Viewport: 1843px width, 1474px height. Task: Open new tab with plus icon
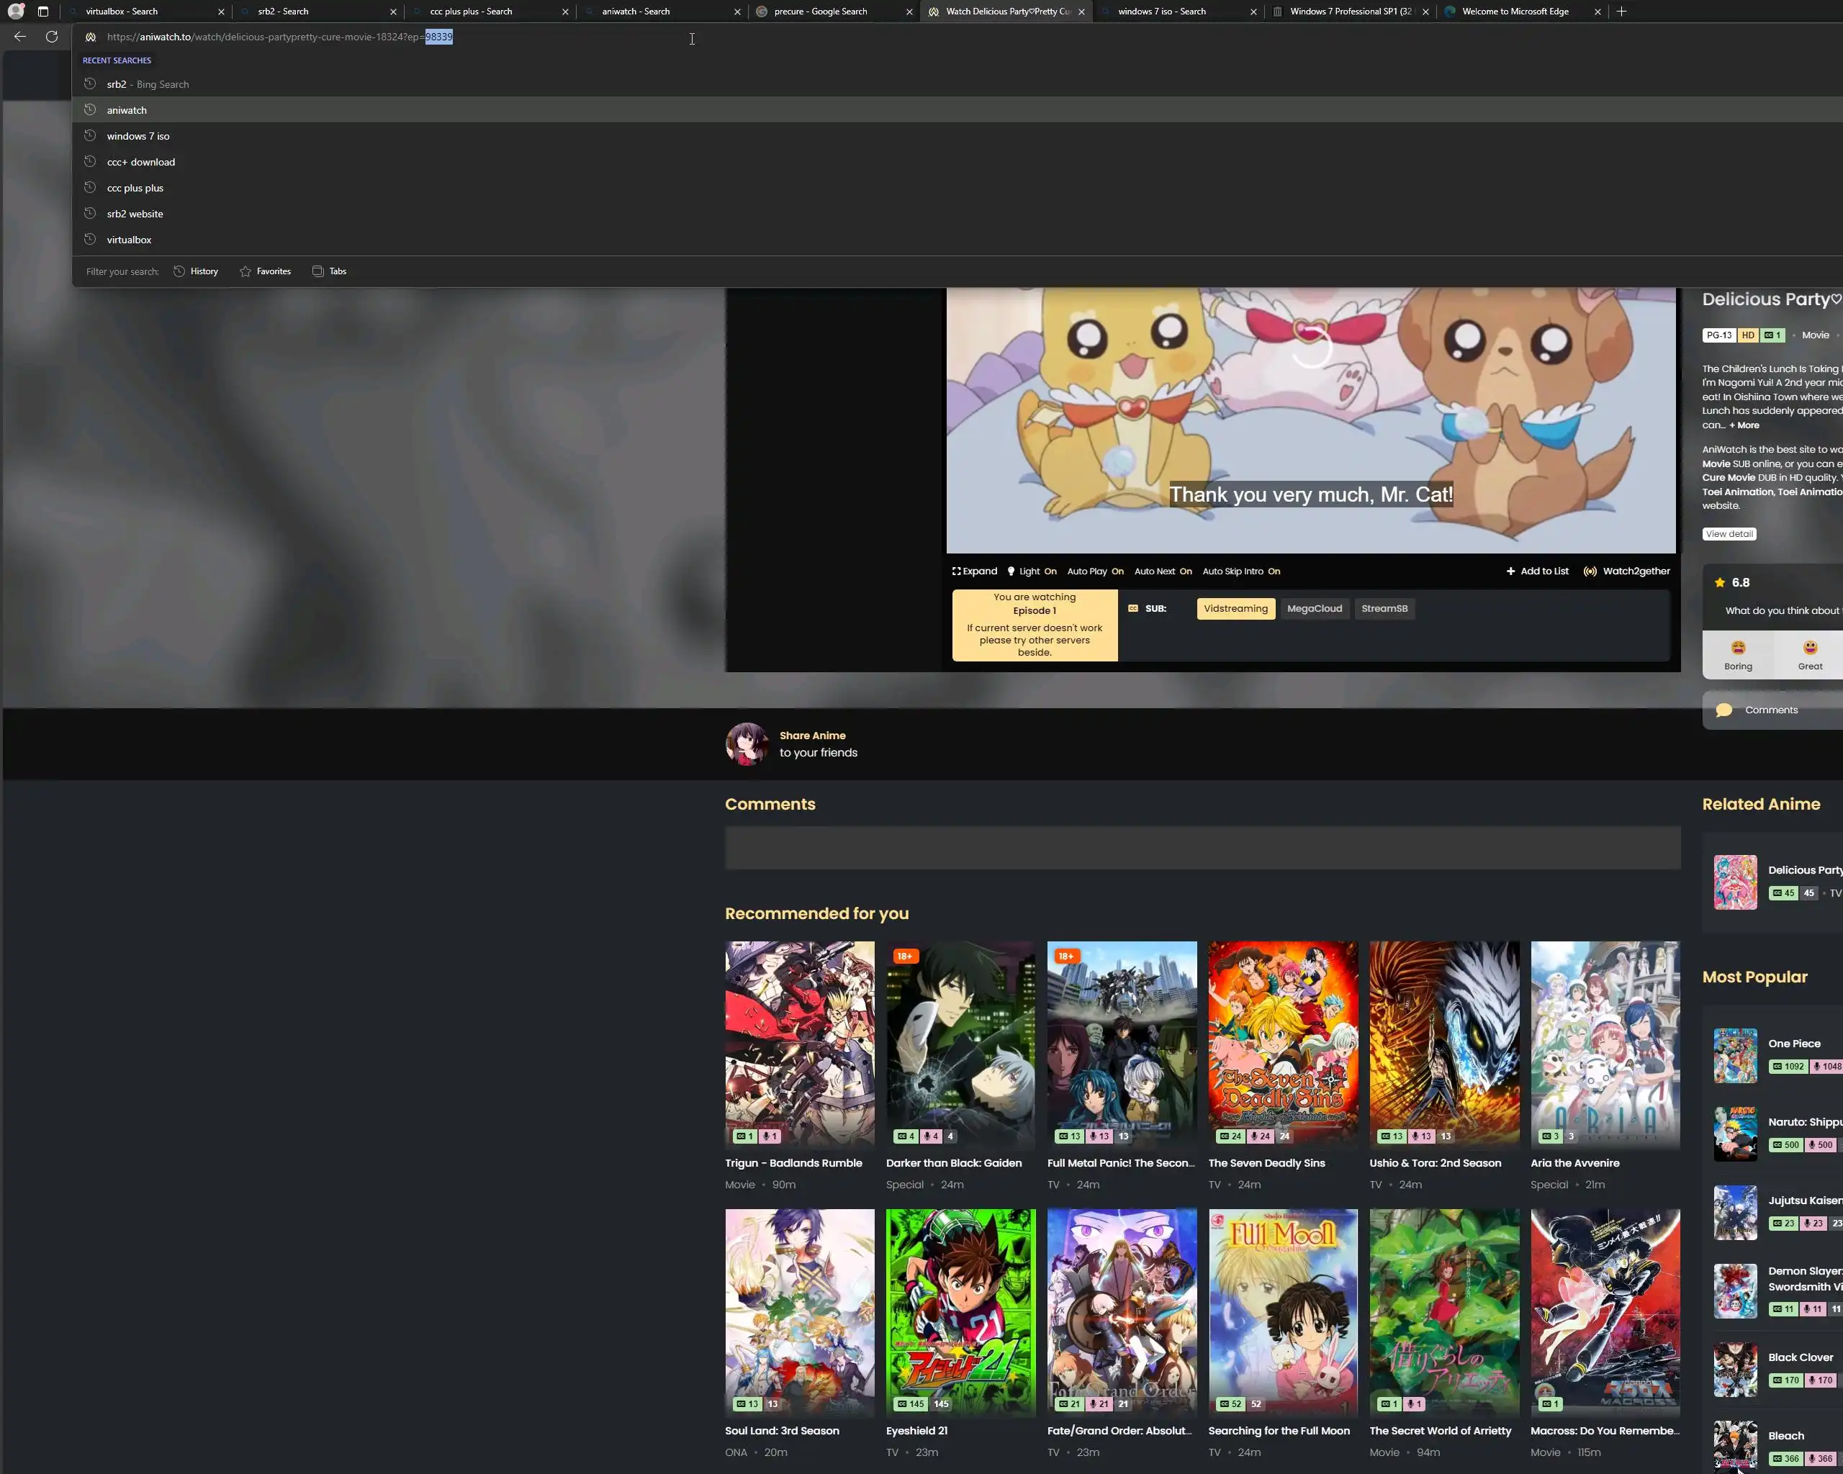1621,11
